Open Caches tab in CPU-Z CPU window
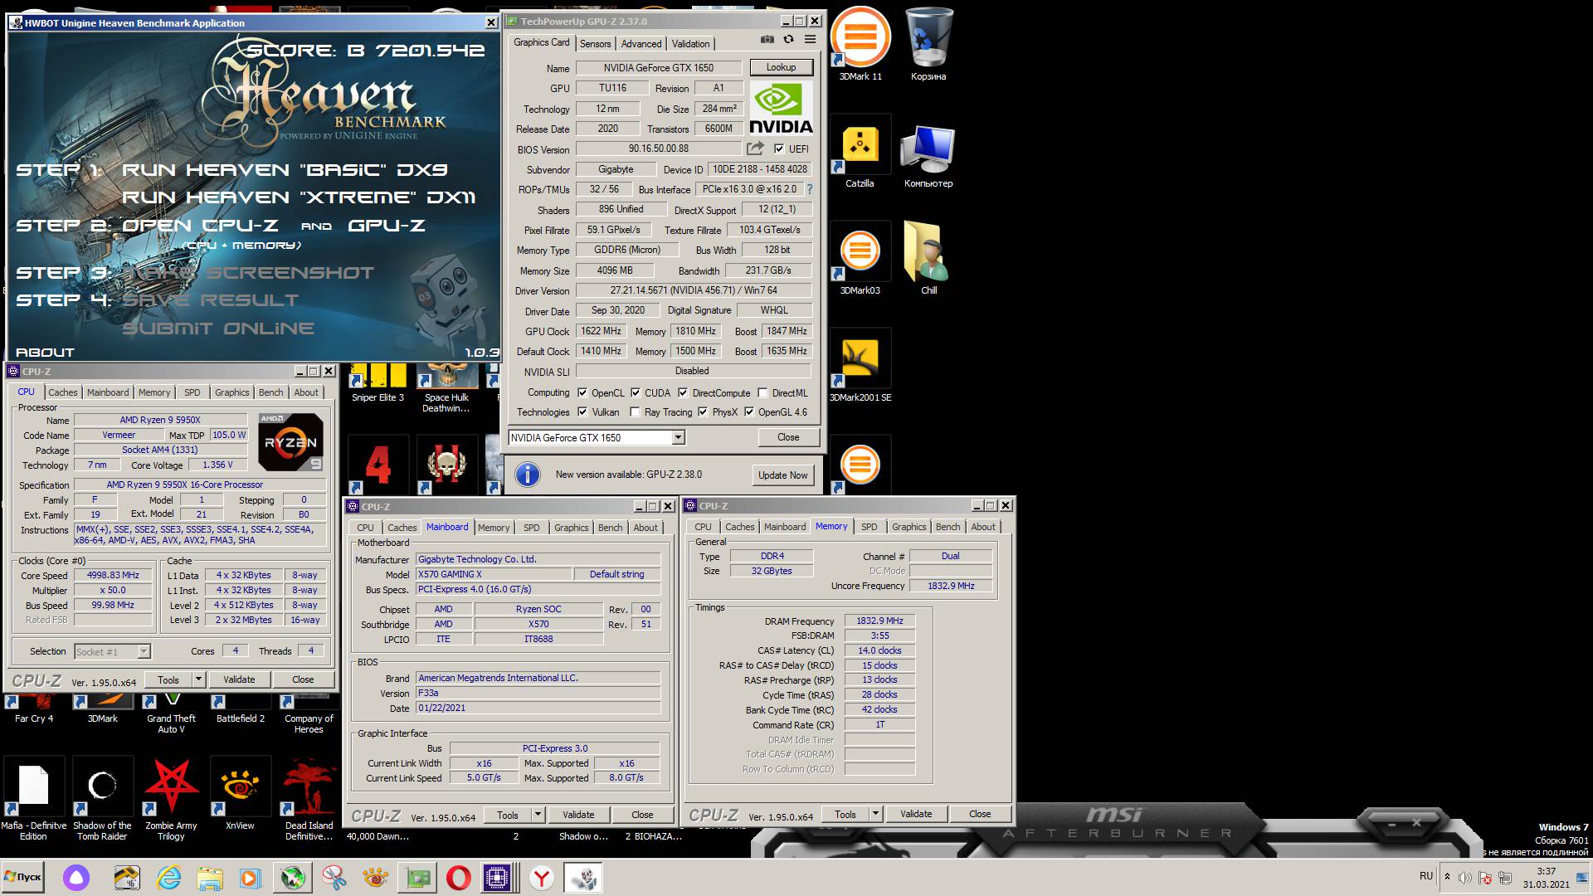Viewport: 1593px width, 896px height. (x=62, y=392)
